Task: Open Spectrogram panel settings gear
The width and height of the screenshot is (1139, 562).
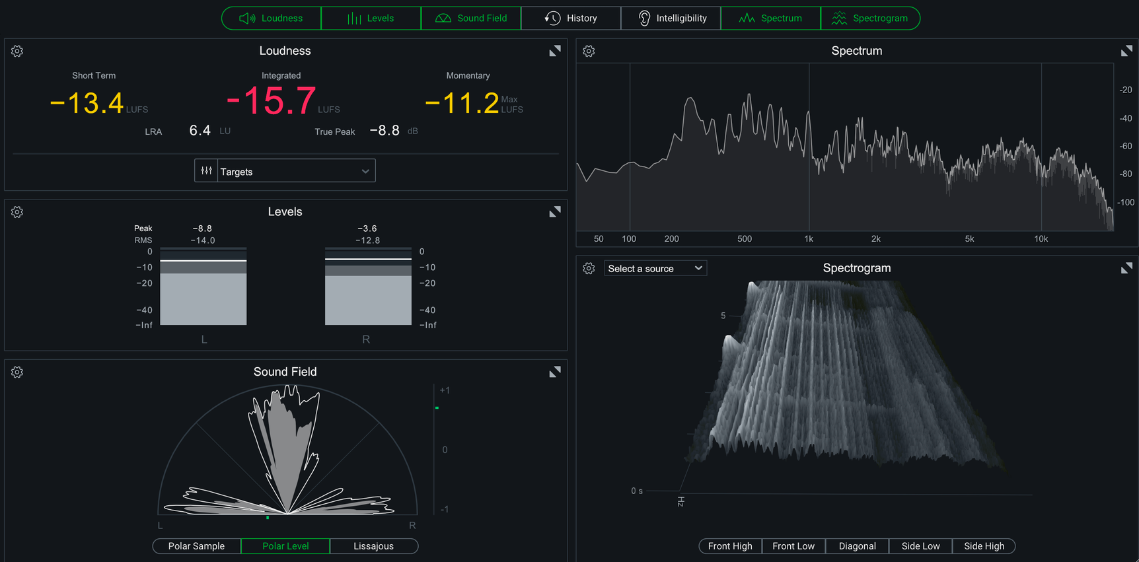Action: pyautogui.click(x=589, y=268)
